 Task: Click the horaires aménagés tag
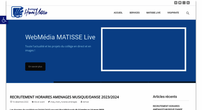[x=69, y=102]
